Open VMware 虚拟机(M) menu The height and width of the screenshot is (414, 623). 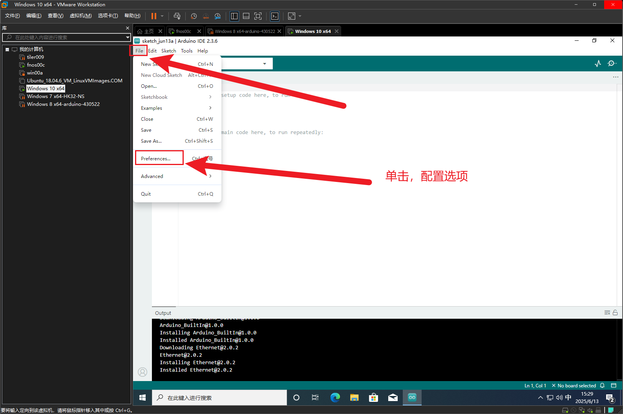pos(80,16)
